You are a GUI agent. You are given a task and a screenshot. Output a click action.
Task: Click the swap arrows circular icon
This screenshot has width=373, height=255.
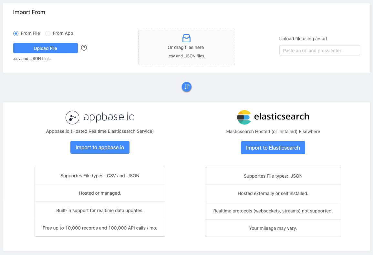click(187, 87)
